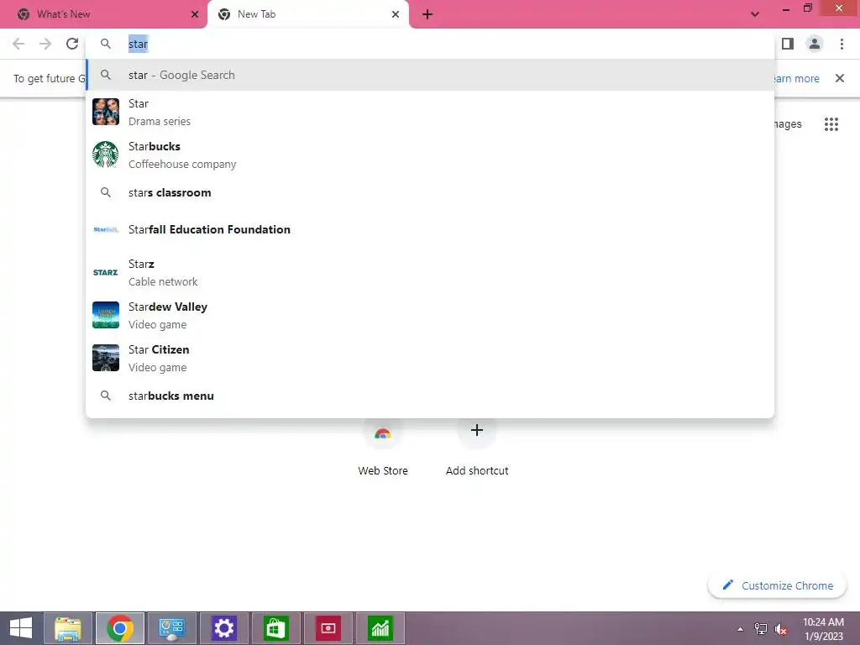Click the Images link
This screenshot has width=860, height=645.
coord(788,124)
